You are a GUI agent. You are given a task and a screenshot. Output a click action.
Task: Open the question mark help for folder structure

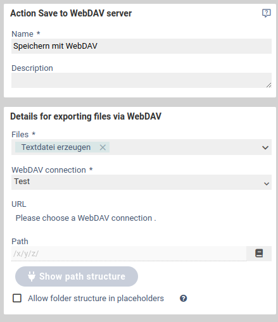tap(183, 299)
